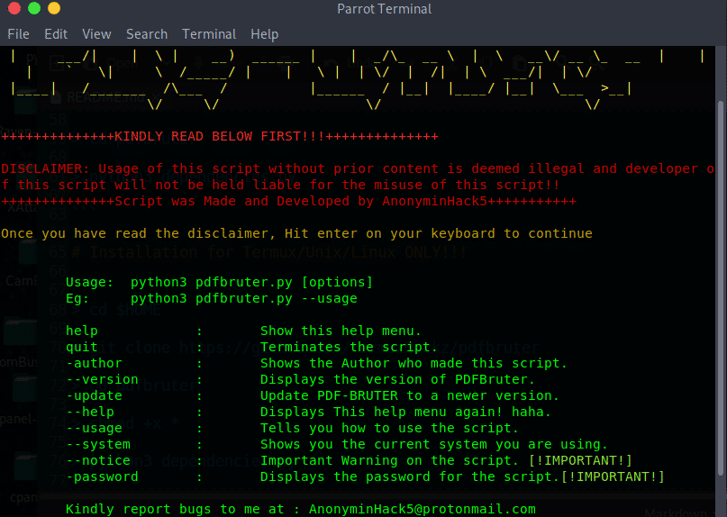Click the 'Usage:' line with pdfbruter.py [options]
727x517 pixels.
pos(219,283)
